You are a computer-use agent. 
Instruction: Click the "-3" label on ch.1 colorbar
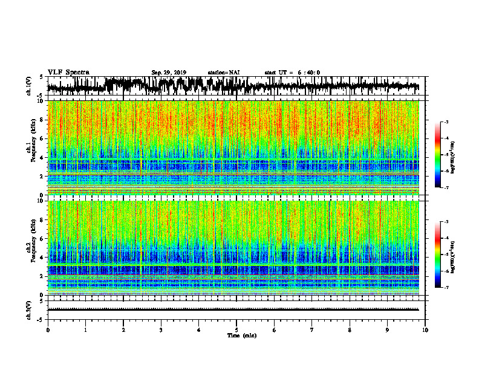(x=446, y=122)
